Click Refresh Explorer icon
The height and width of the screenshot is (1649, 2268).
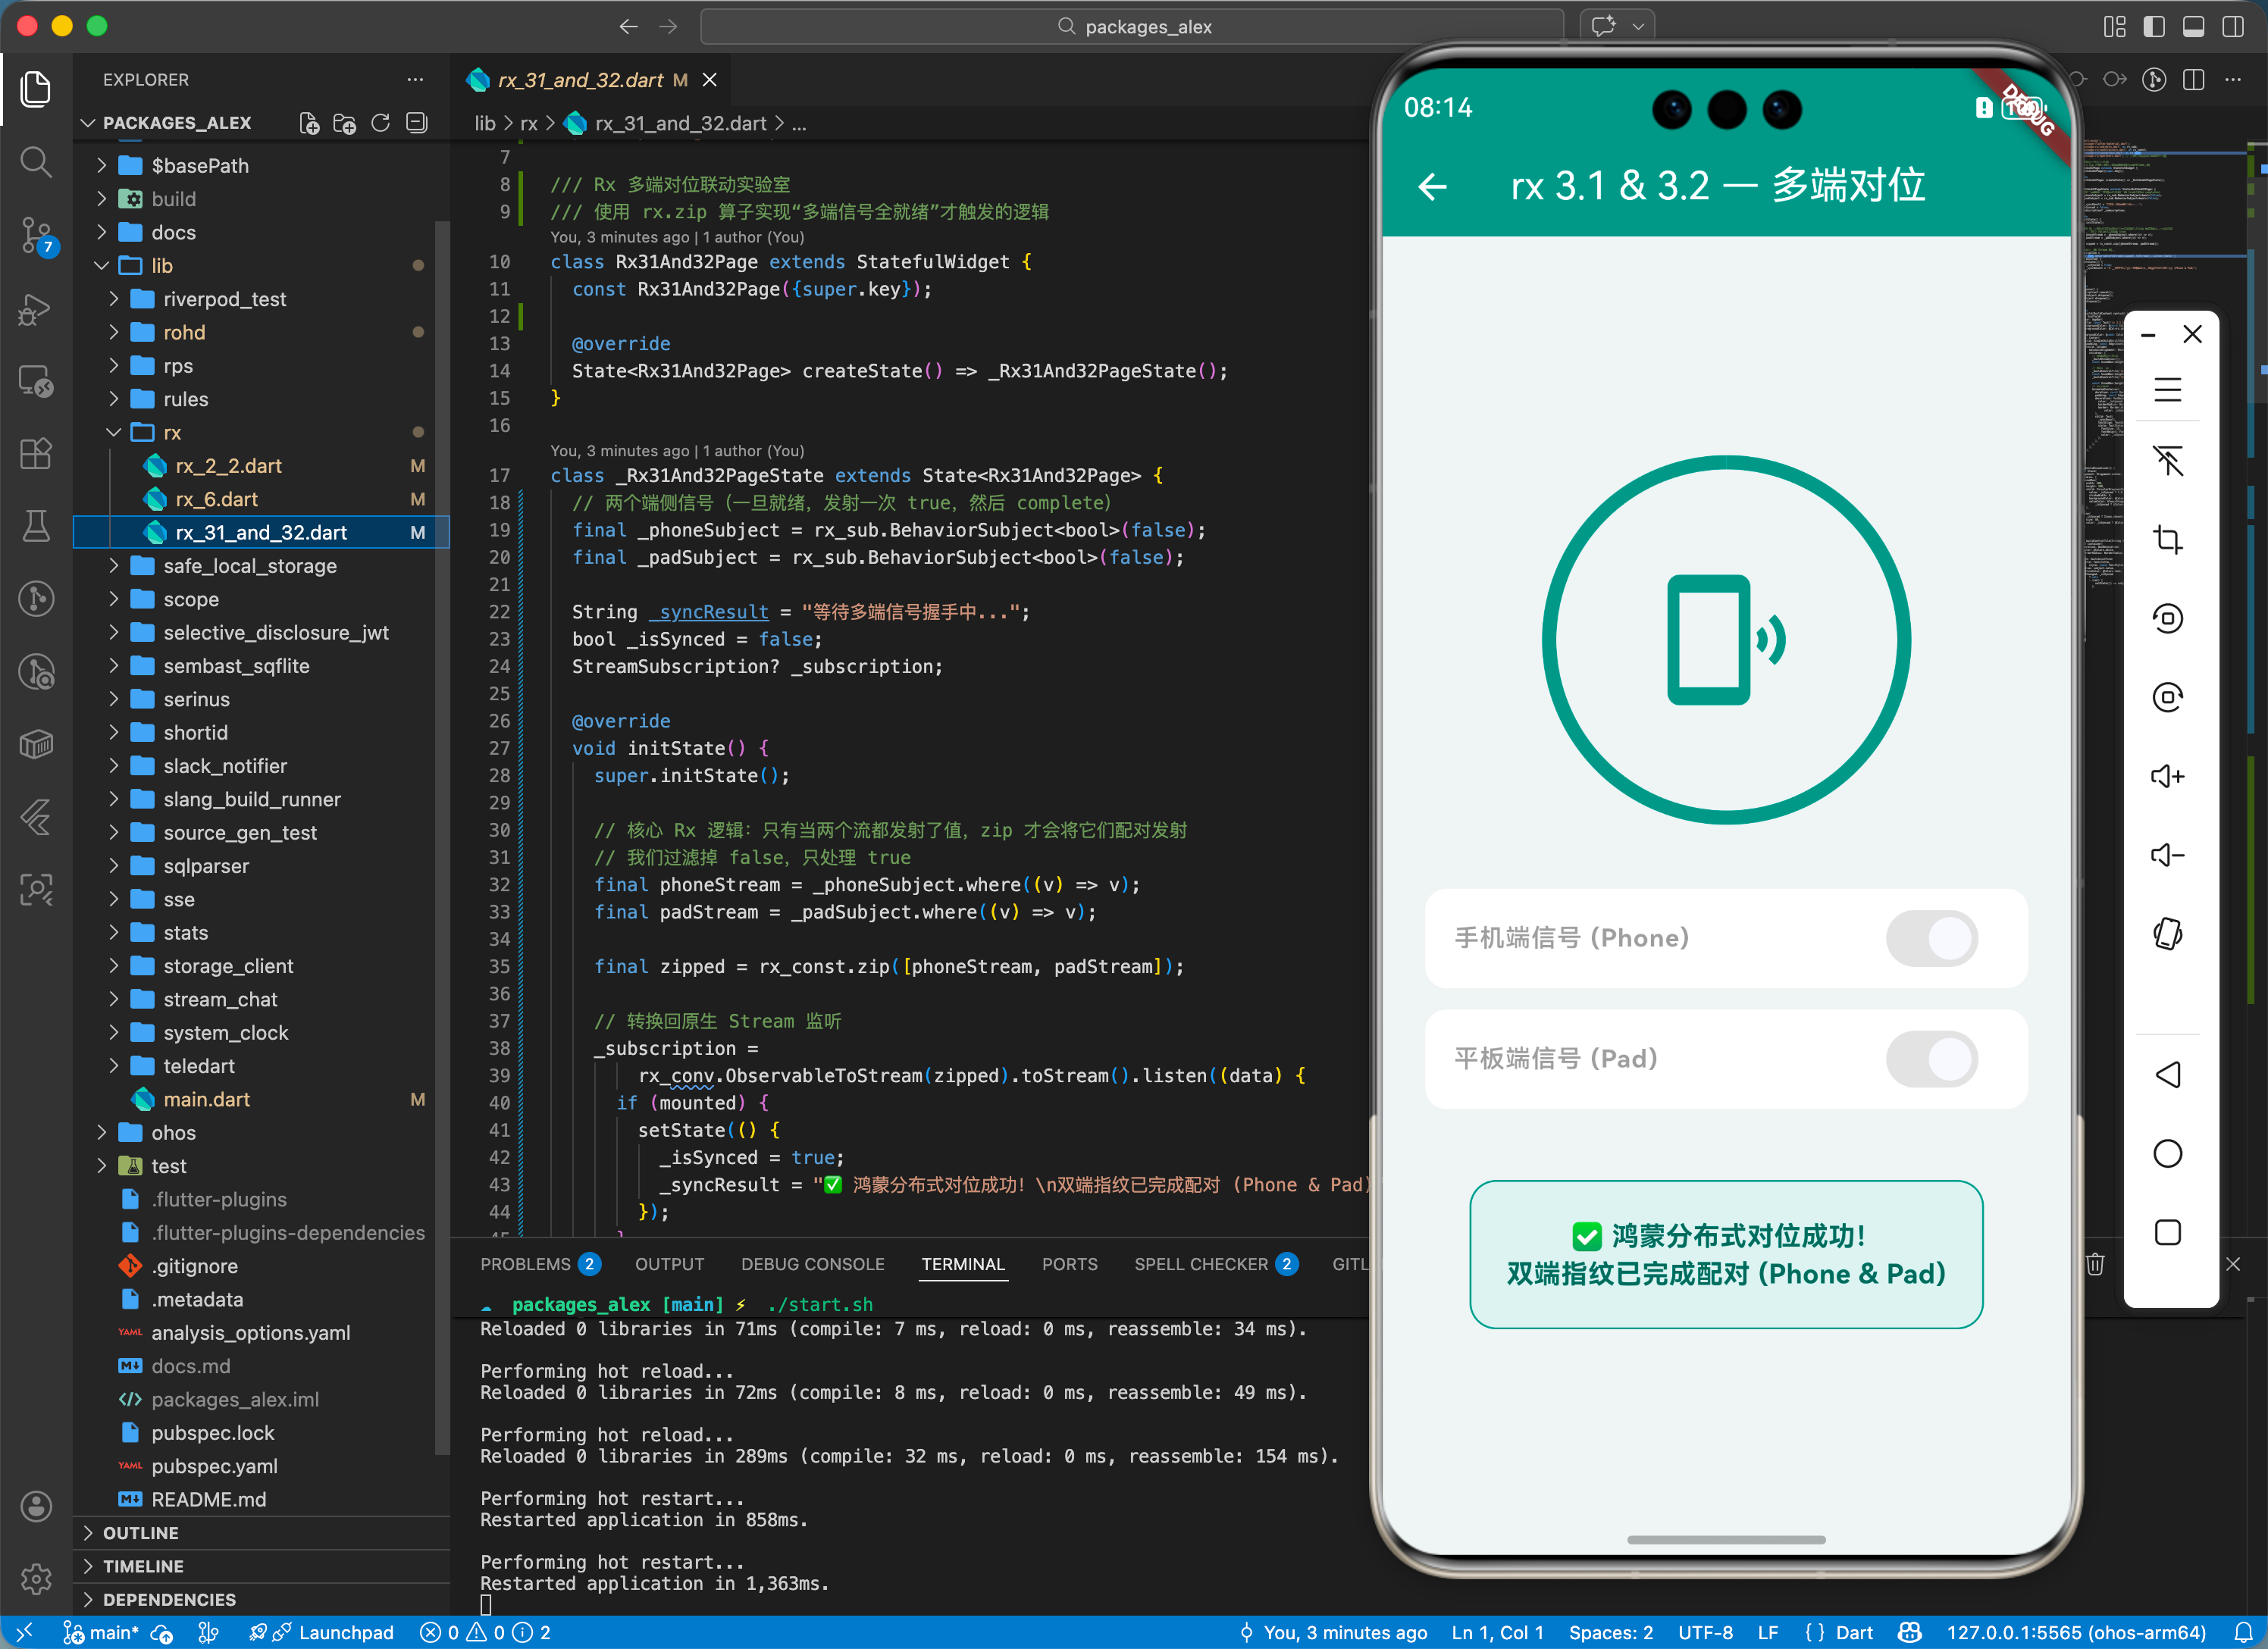pos(380,123)
